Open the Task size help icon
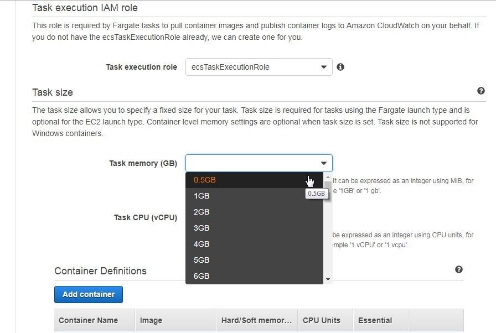Screen dimensions: 496x333 (481, 91)
